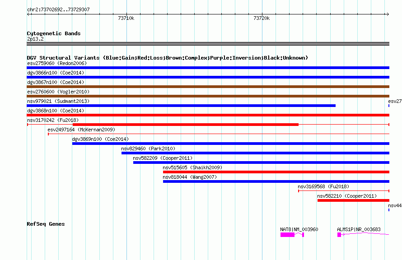The height and width of the screenshot is (260, 402).
Task: Click the nsv582210 red loss bar
Action: [x=353, y=200]
